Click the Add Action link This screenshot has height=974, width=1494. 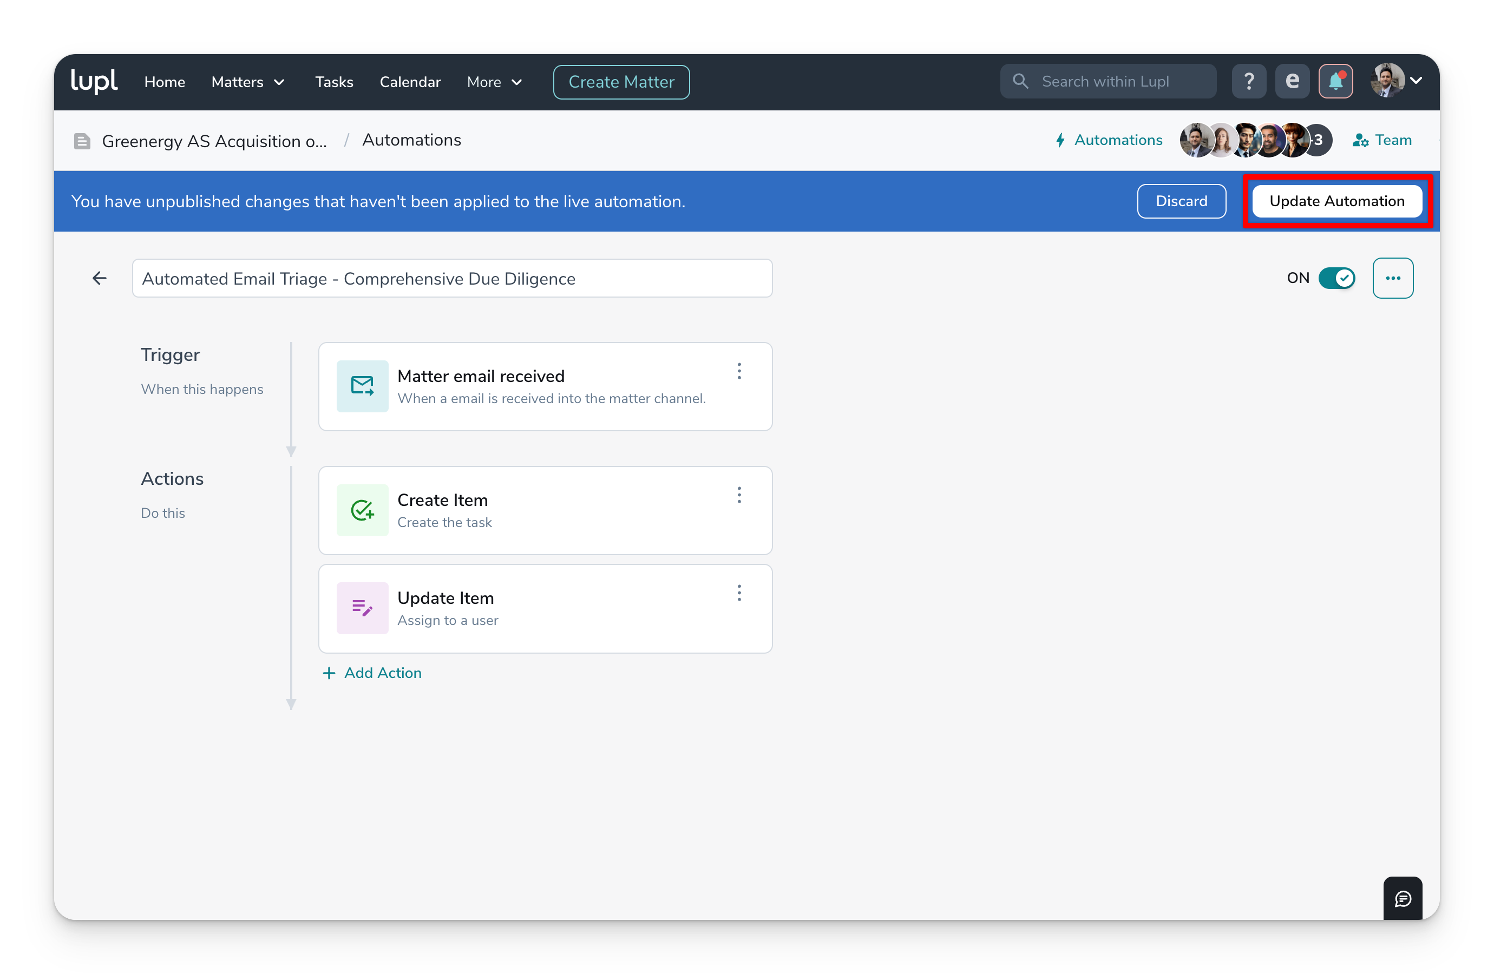372,673
